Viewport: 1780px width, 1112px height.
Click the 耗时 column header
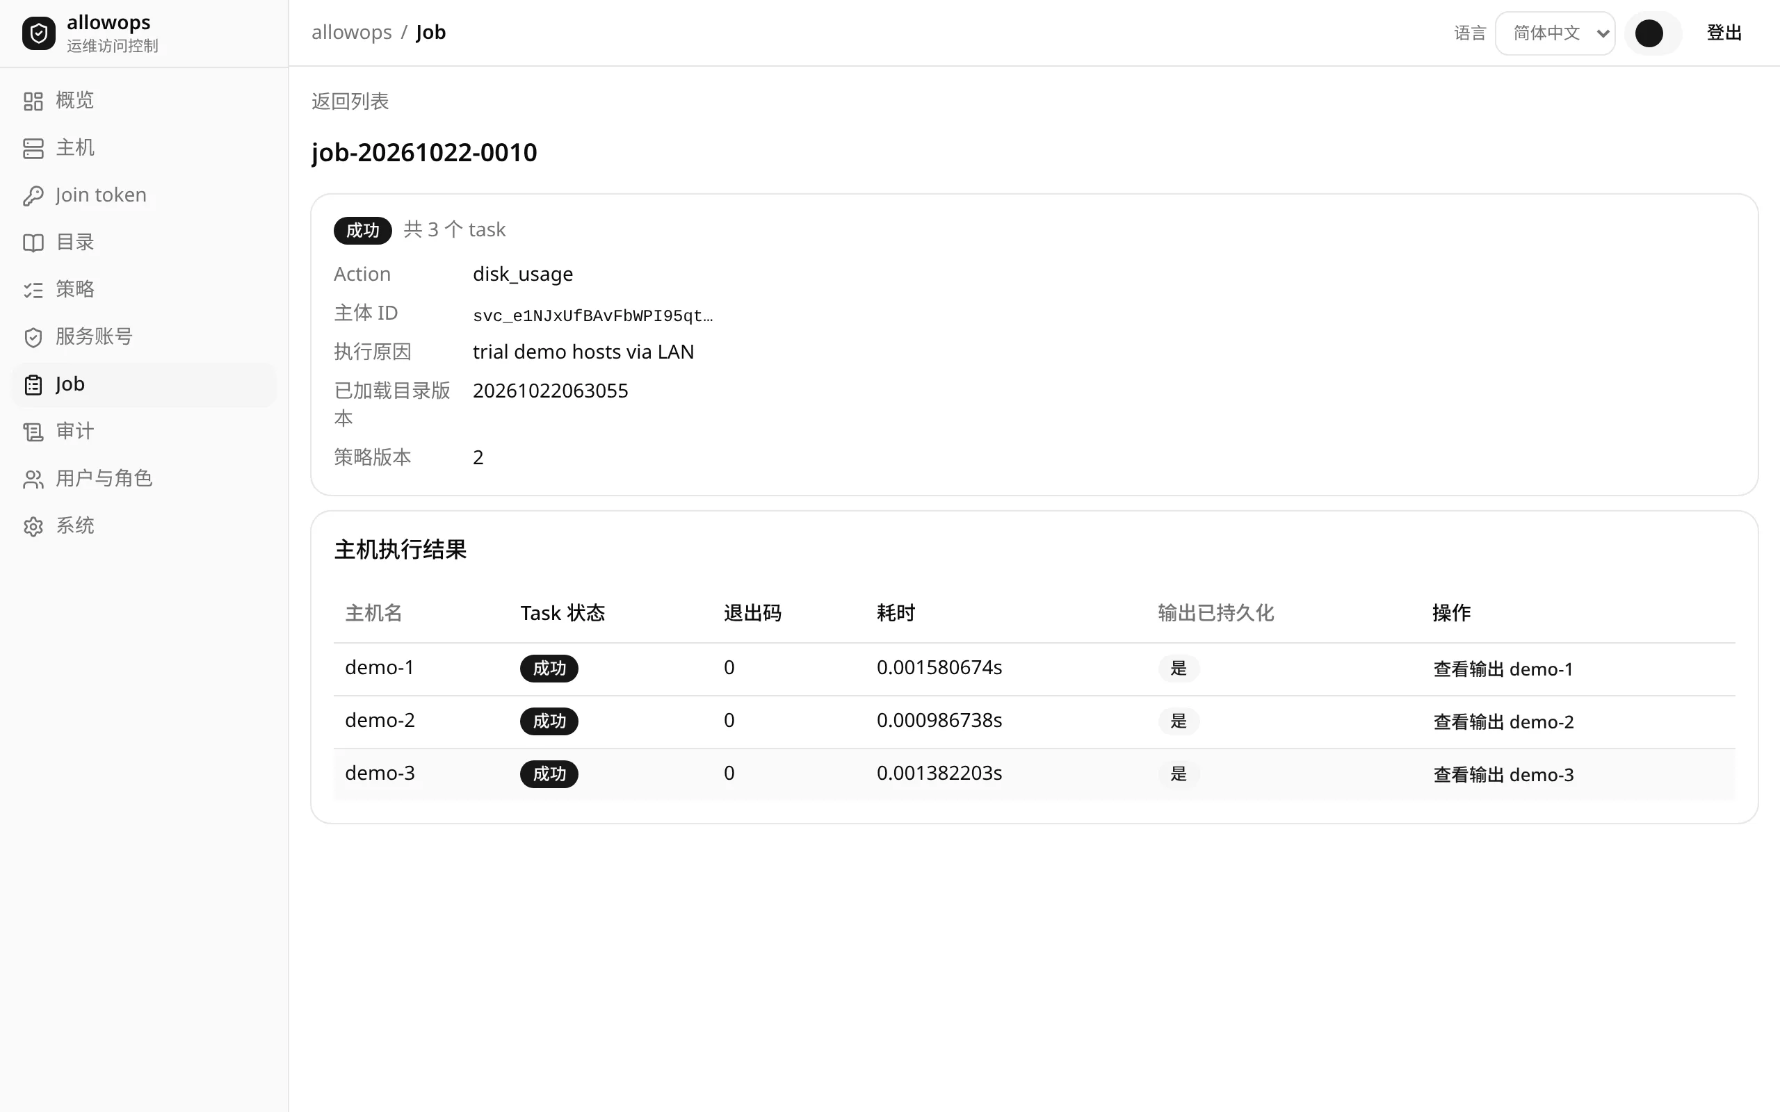(896, 614)
